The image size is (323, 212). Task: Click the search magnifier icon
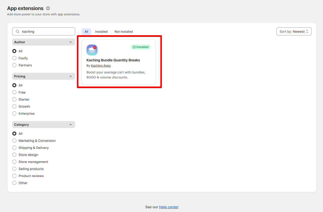click(x=18, y=31)
